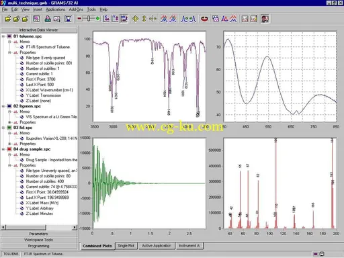Collapse the 02 ltgreen.spc tree node
The width and height of the screenshot is (344, 258).
(x=3, y=106)
